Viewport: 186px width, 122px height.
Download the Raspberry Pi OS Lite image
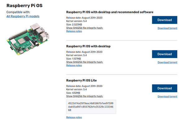click(x=165, y=88)
